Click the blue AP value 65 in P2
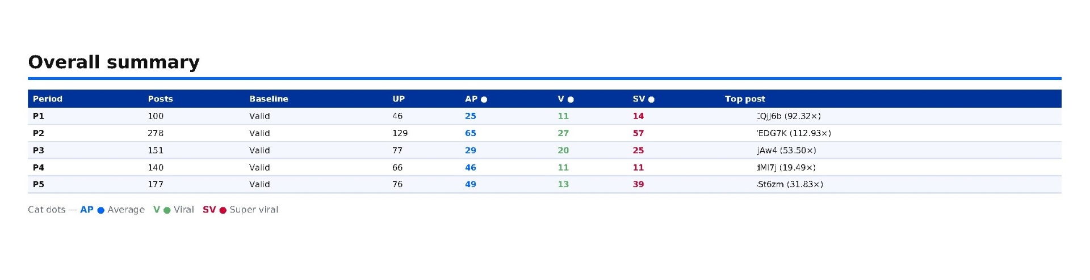This screenshot has height=280, width=1090. (x=471, y=133)
